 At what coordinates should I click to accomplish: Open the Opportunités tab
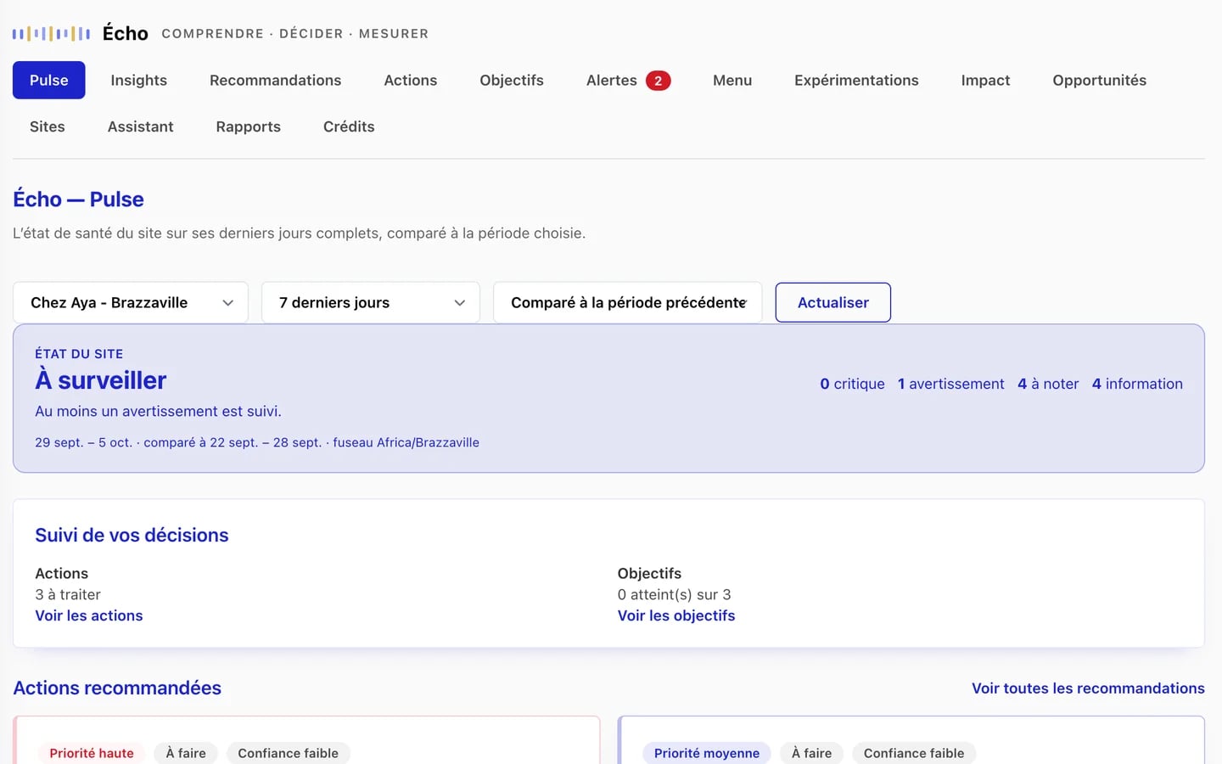click(1099, 80)
